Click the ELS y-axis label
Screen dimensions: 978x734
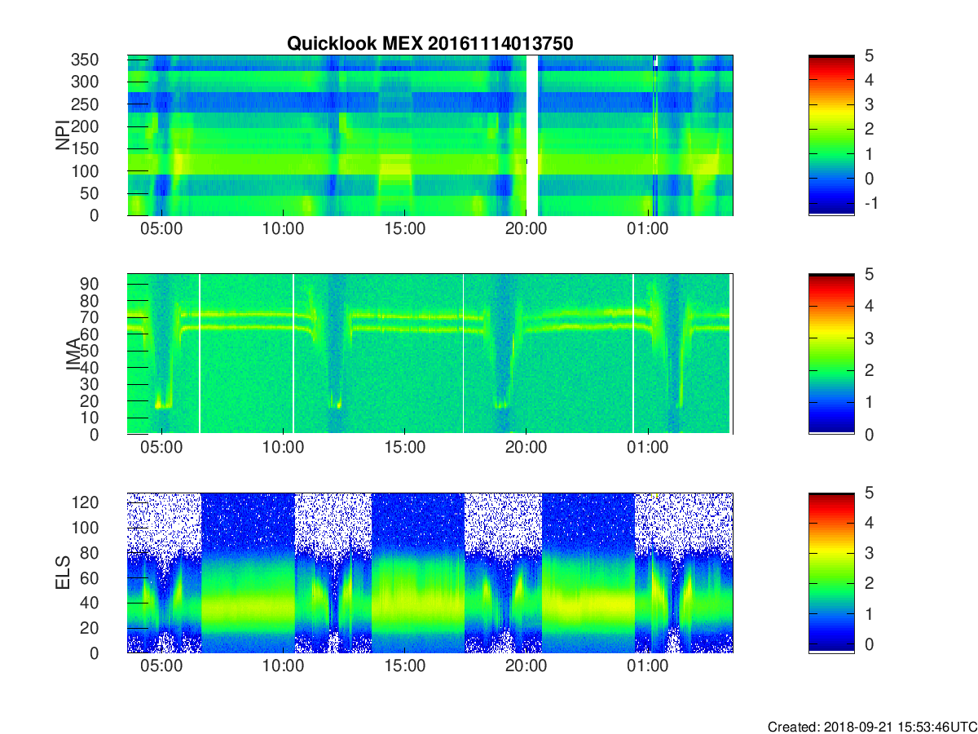click(x=63, y=573)
